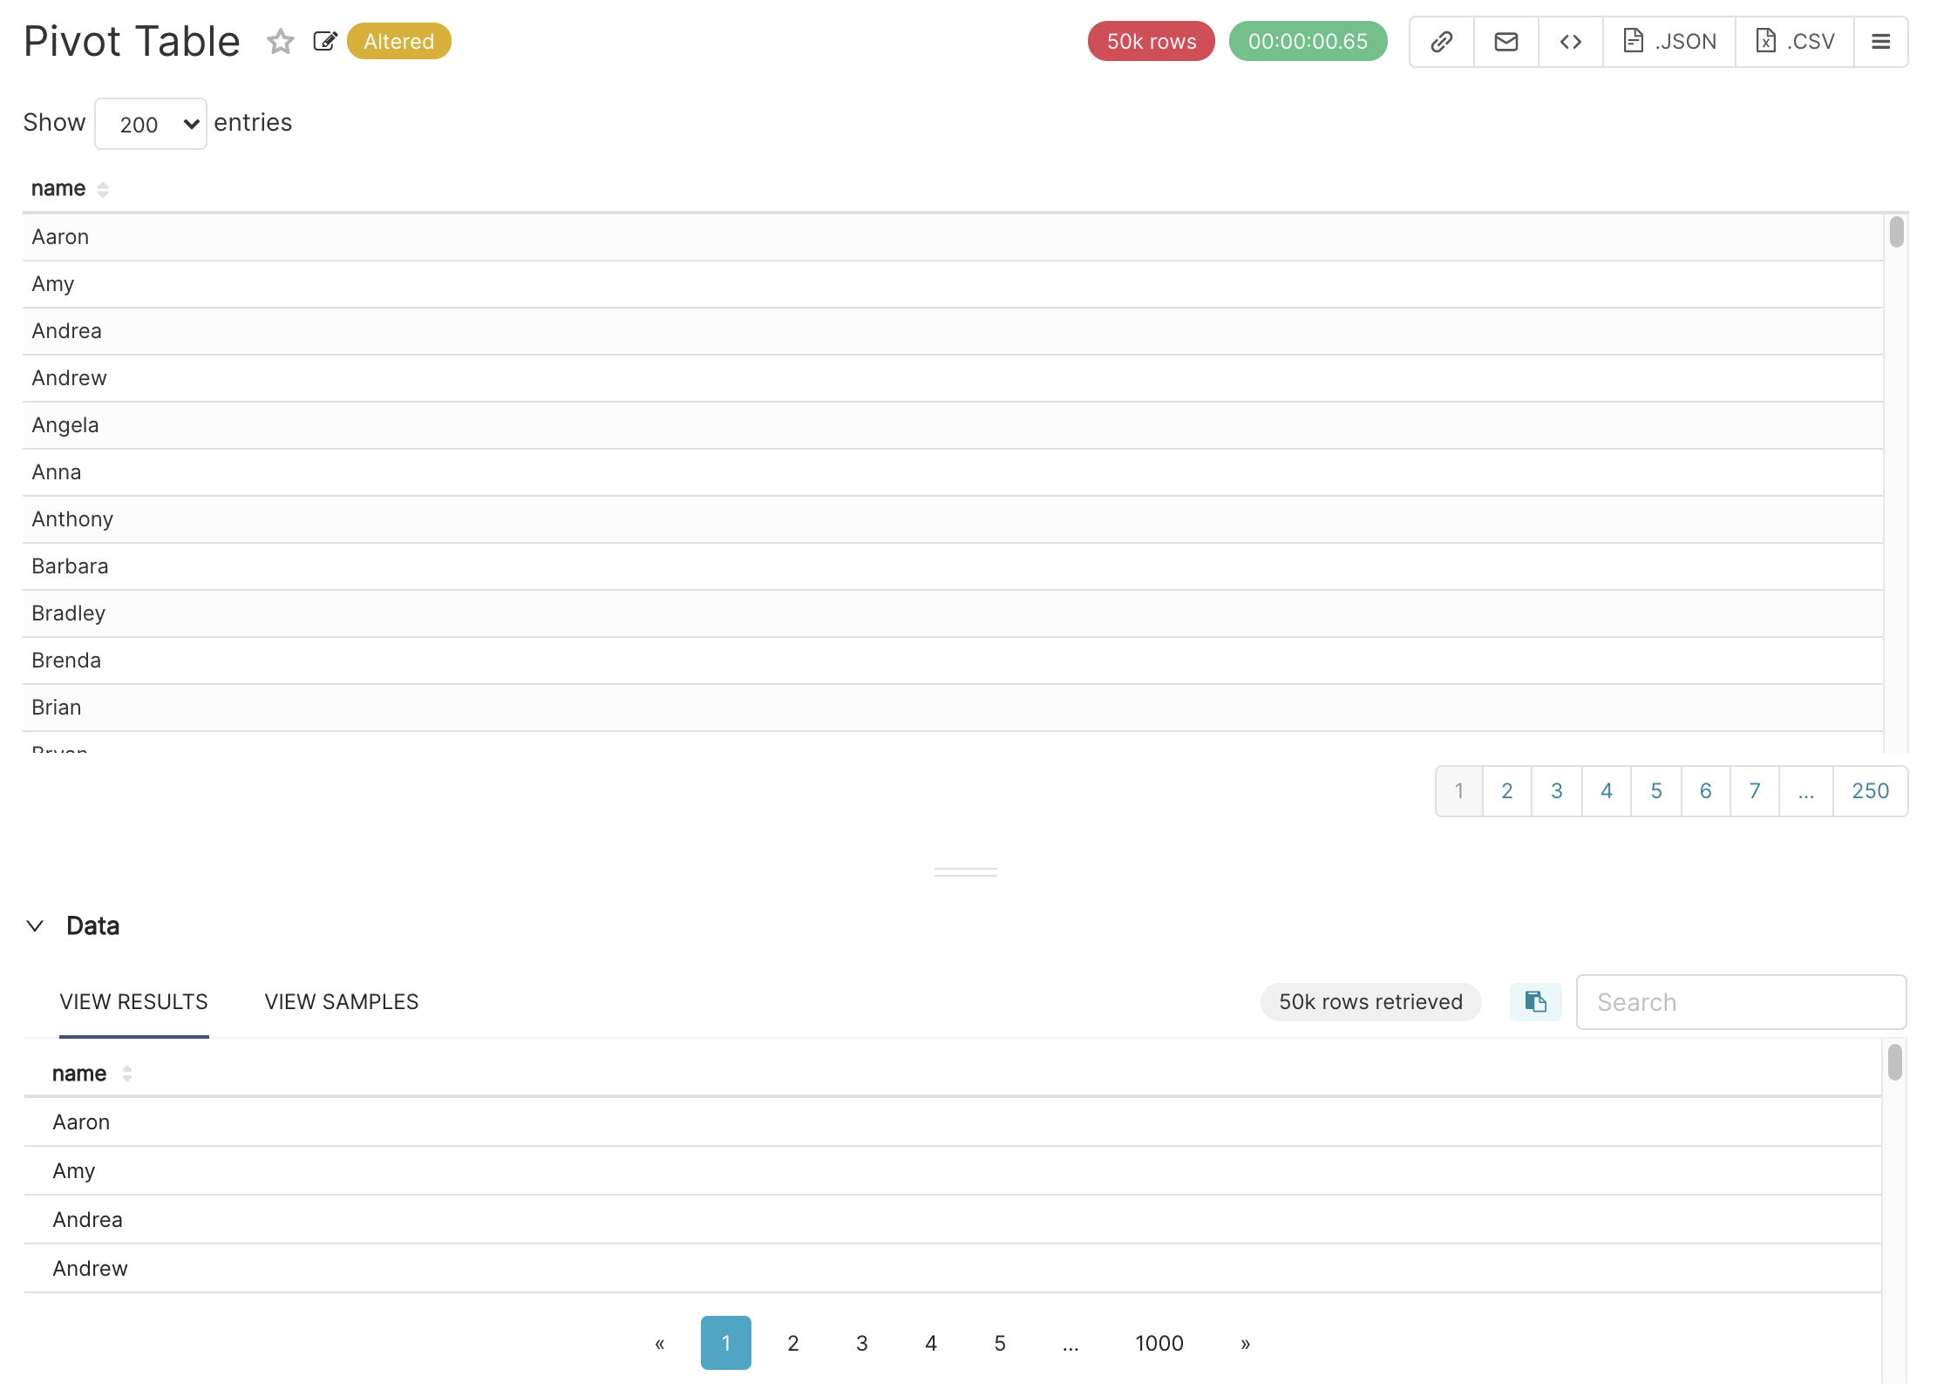Screen dimensions: 1937x1396
Task: Collapse the Data section
Action: point(35,925)
